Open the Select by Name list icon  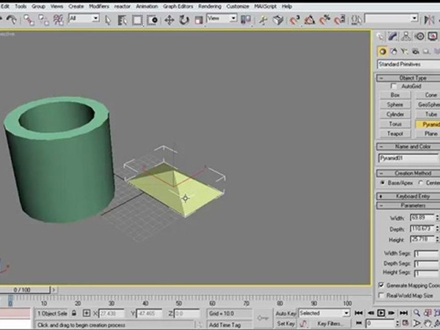click(x=122, y=20)
